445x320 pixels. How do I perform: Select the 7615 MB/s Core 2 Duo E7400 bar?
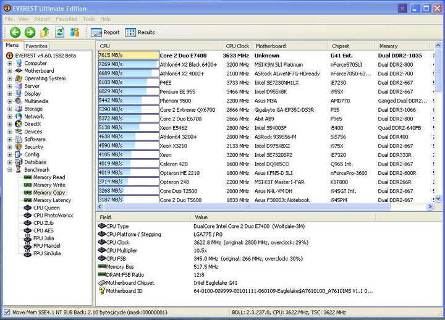[x=129, y=56]
